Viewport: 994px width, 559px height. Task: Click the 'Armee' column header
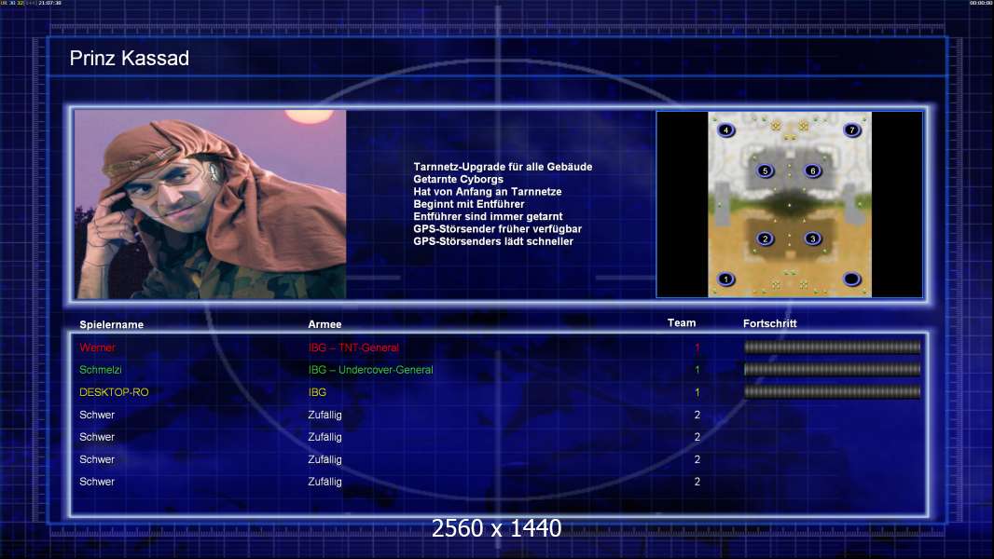324,324
